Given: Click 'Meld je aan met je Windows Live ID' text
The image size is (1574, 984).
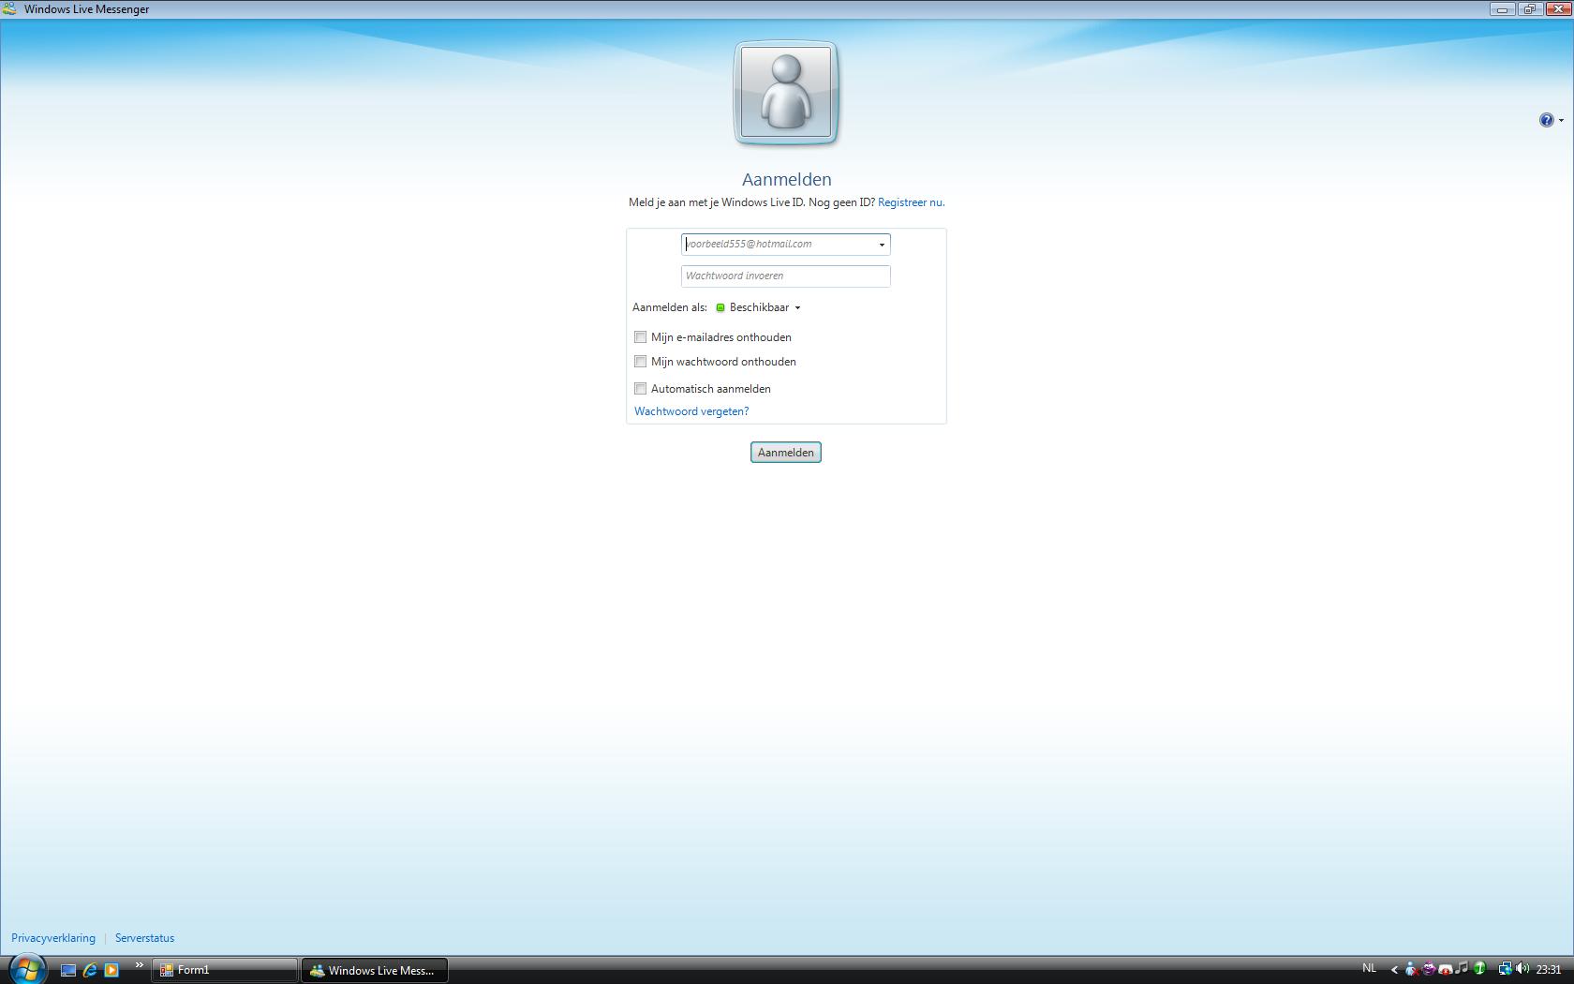Looking at the screenshot, I should (x=717, y=202).
